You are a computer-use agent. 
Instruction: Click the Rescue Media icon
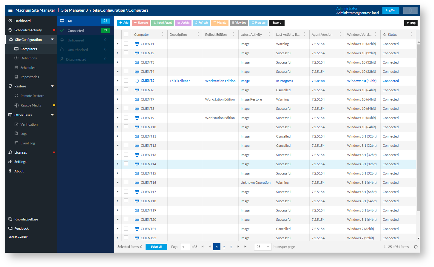(x=16, y=105)
